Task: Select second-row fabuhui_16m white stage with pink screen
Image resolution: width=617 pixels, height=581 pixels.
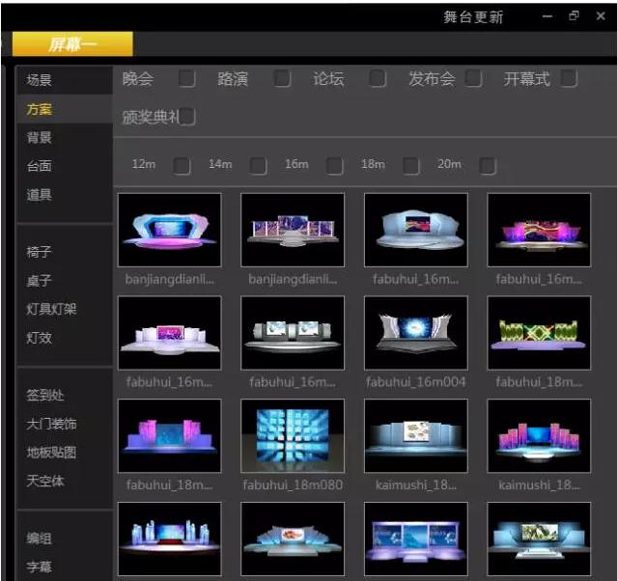Action: point(170,333)
